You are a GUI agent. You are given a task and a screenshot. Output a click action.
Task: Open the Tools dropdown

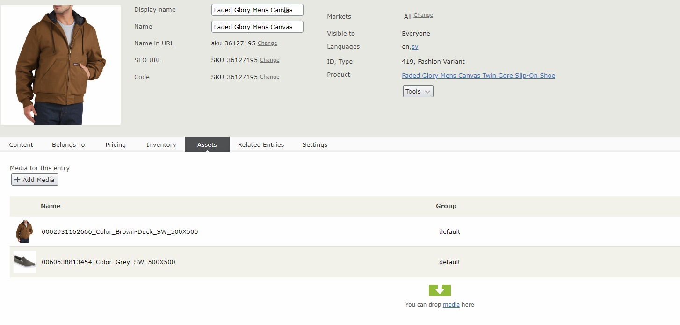pos(418,92)
